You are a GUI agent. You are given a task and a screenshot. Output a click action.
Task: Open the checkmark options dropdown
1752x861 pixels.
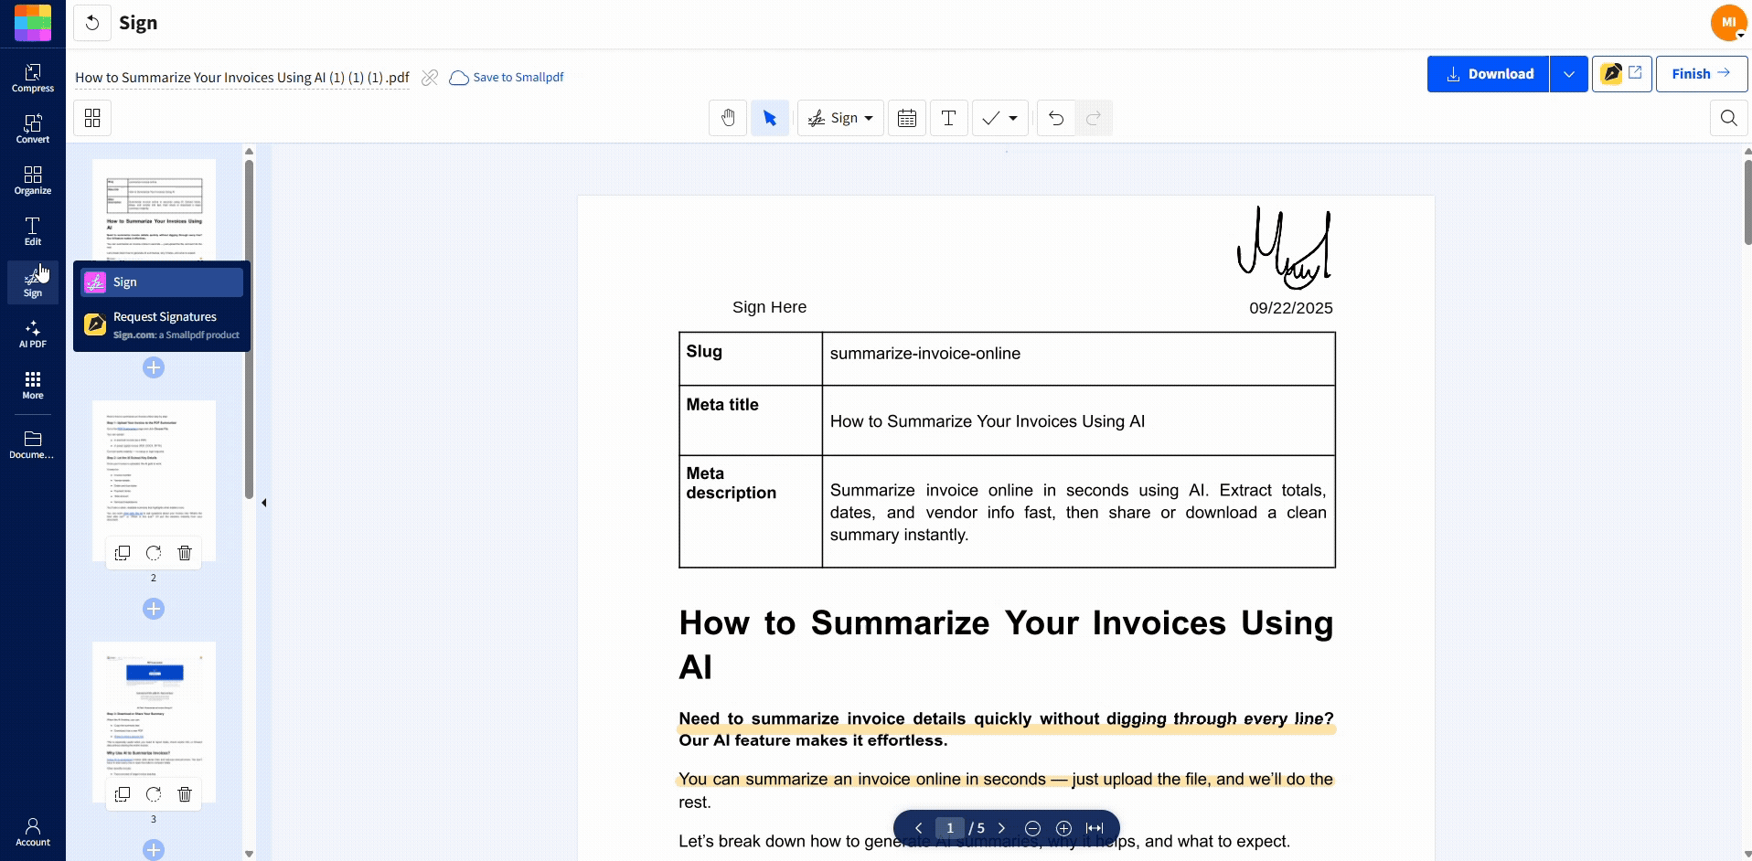click(1013, 118)
